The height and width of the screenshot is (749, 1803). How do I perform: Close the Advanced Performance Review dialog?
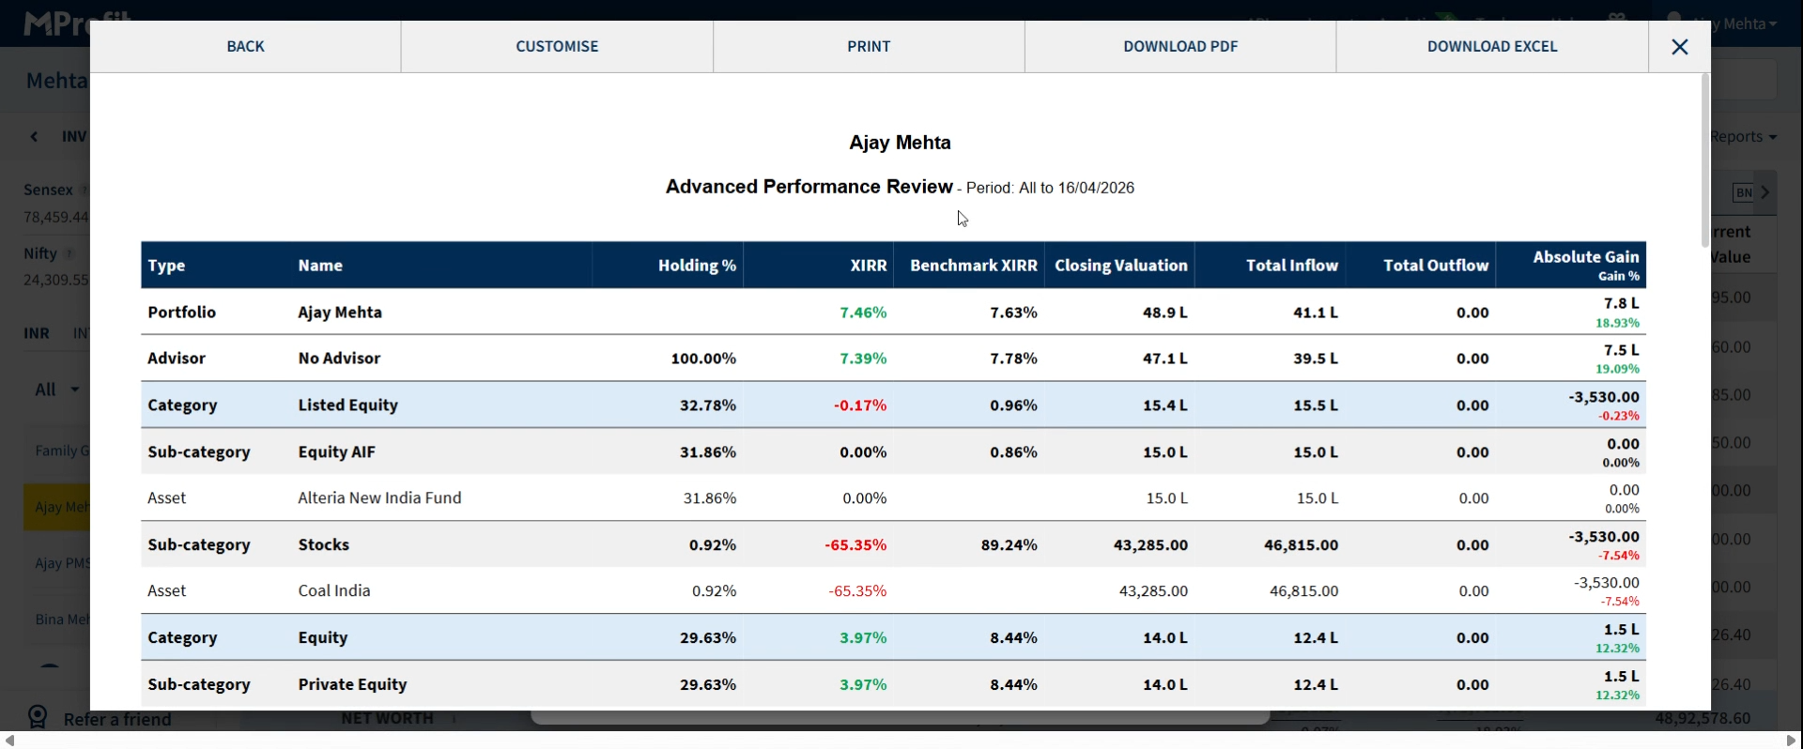(x=1679, y=47)
